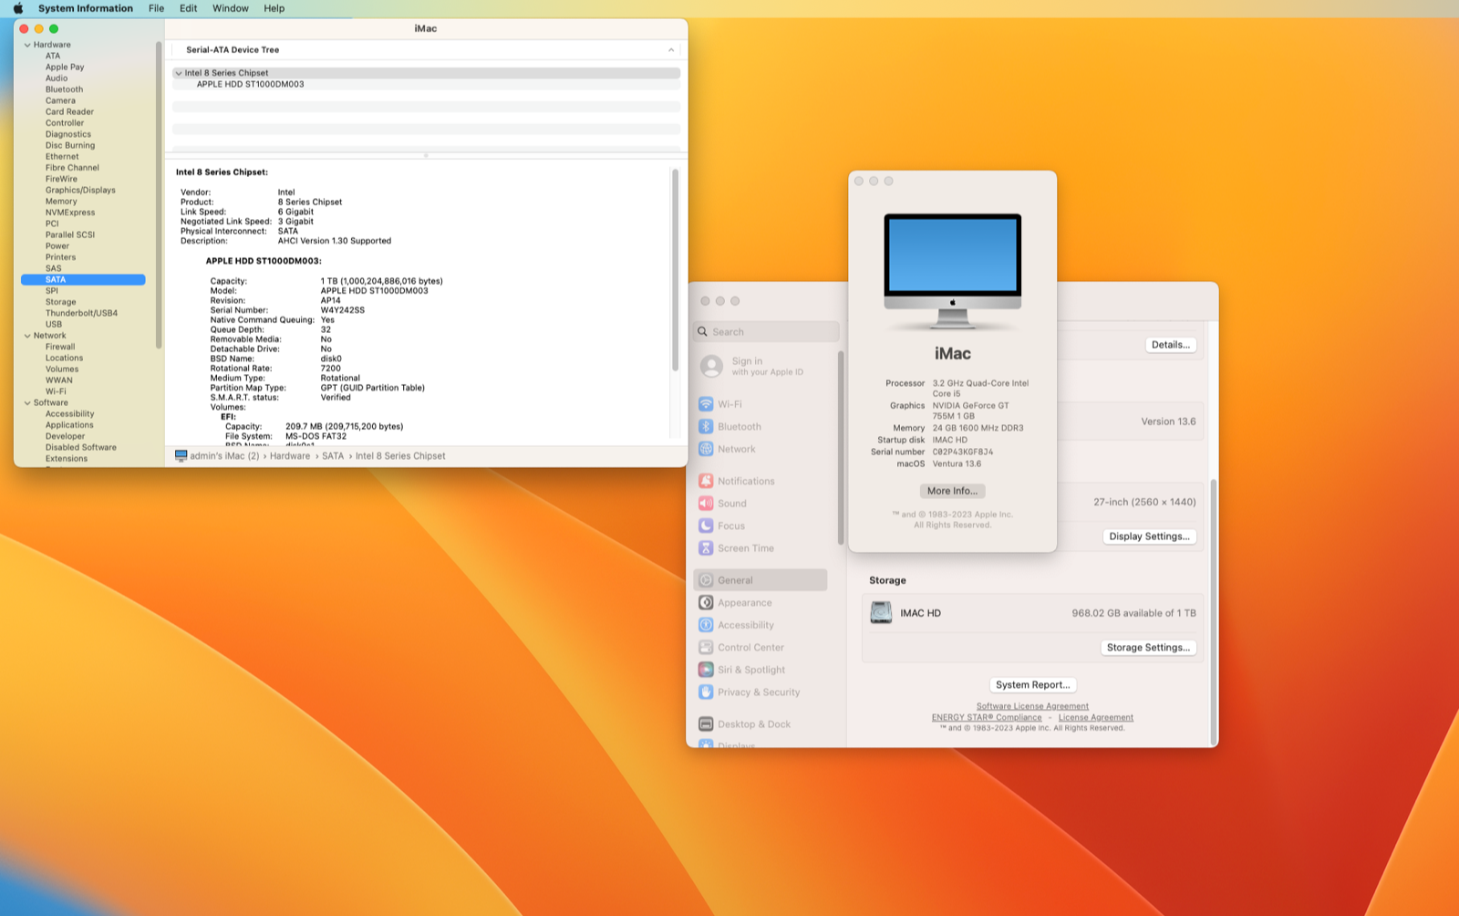Image resolution: width=1459 pixels, height=916 pixels.
Task: Open the Help menu
Action: coord(274,8)
